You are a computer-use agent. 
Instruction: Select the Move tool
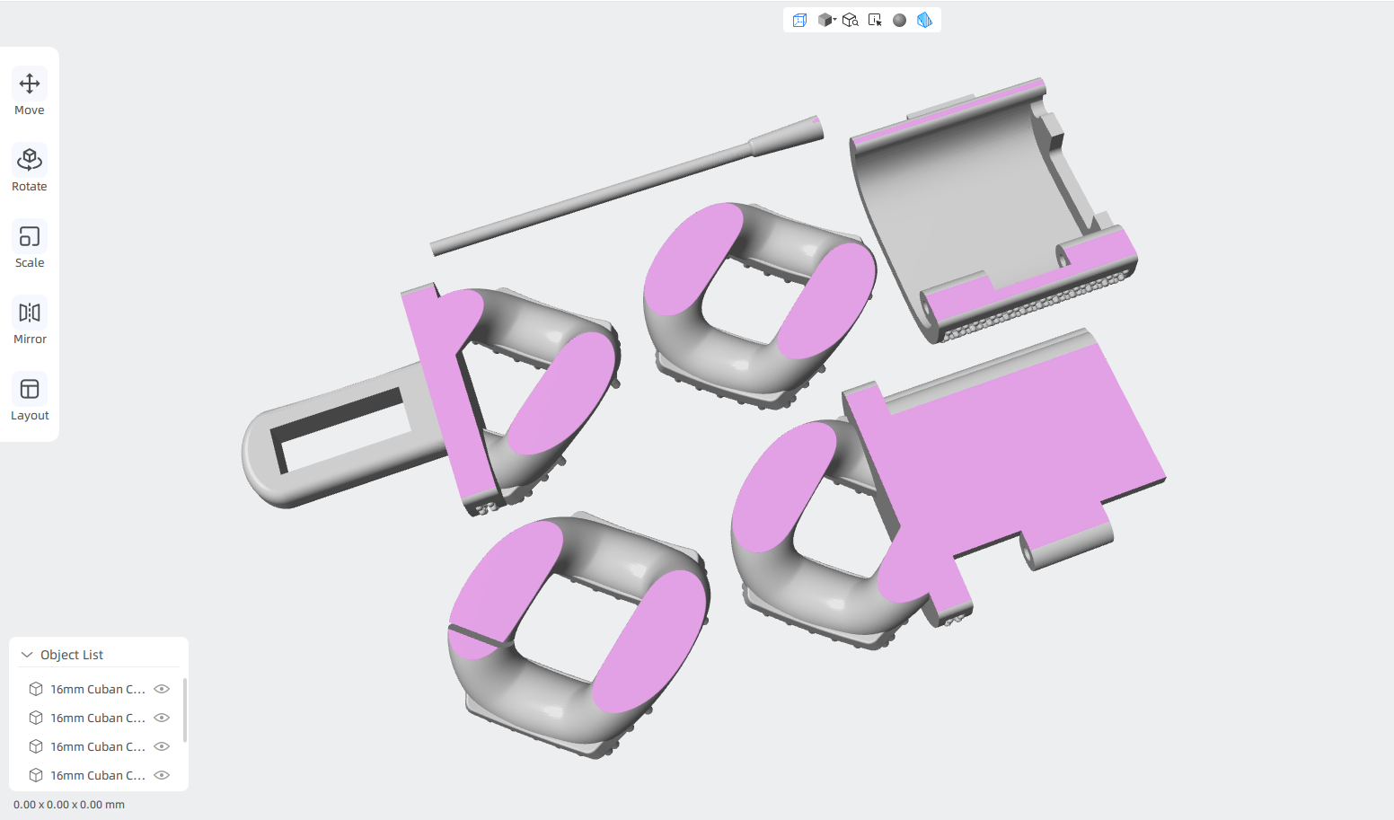(30, 93)
